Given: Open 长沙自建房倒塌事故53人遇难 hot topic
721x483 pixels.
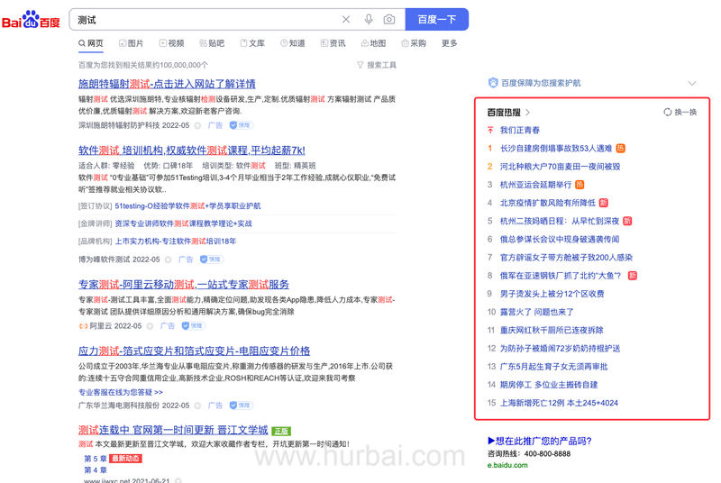Looking at the screenshot, I should click(x=556, y=149).
